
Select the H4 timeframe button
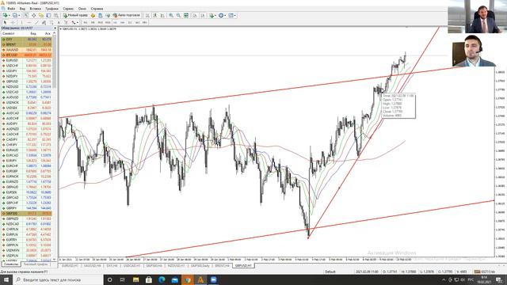click(123, 23)
